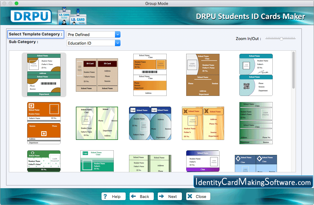Viewport: 314px width, 205px height.
Task: Select the brown School Name Class template
Action: [x=203, y=75]
